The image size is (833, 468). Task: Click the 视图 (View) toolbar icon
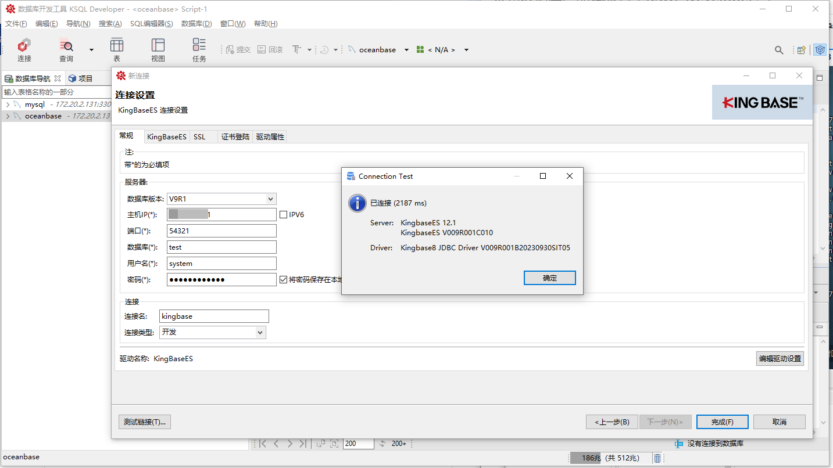158,49
